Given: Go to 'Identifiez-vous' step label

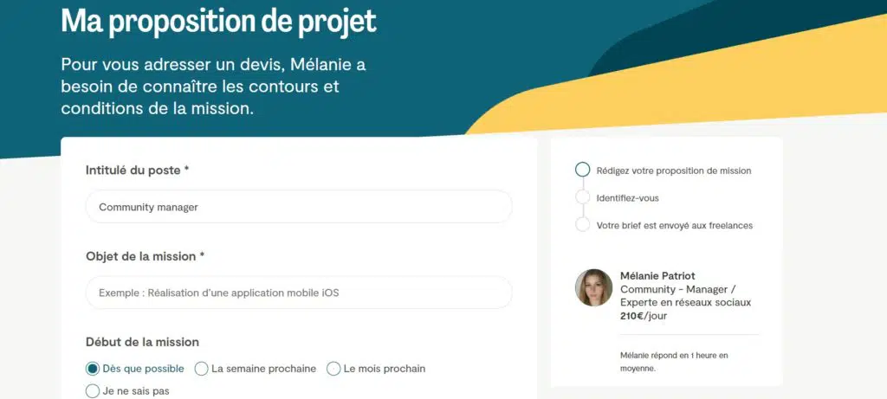Looking at the screenshot, I should (x=628, y=198).
